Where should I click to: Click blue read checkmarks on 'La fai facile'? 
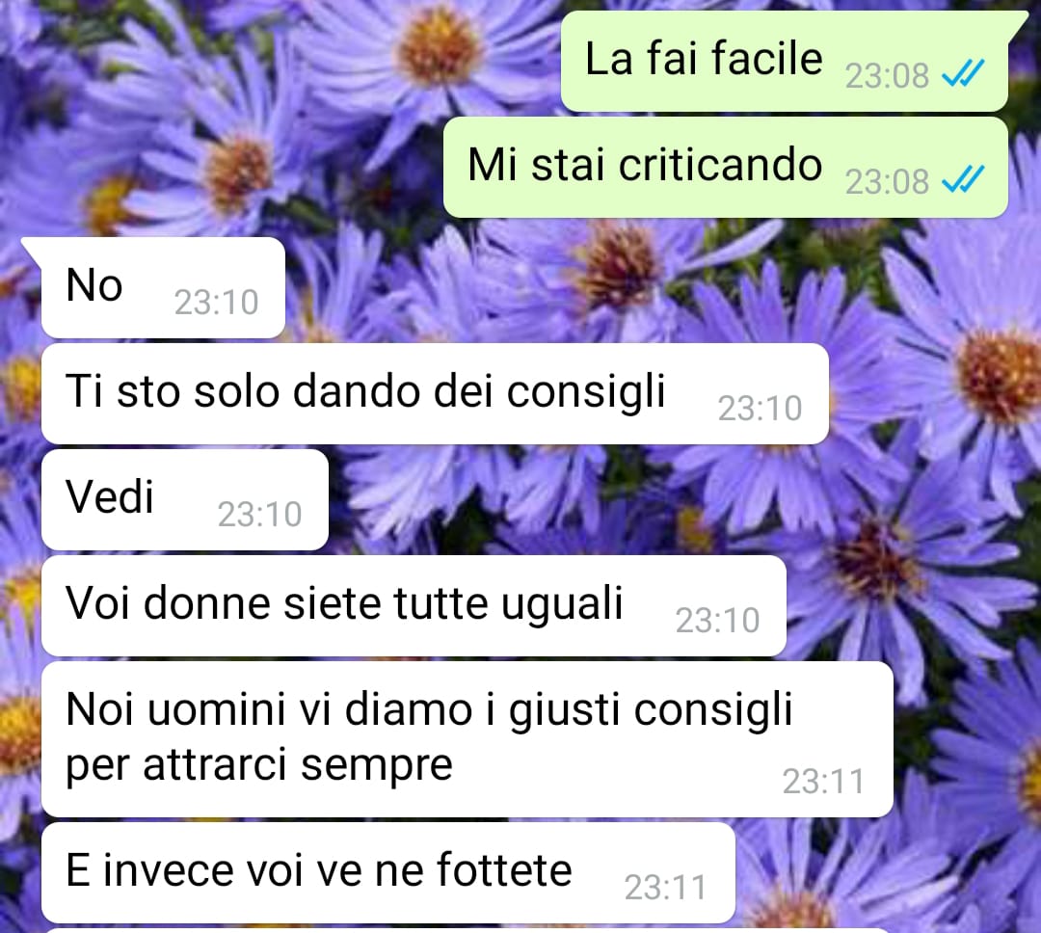click(963, 73)
